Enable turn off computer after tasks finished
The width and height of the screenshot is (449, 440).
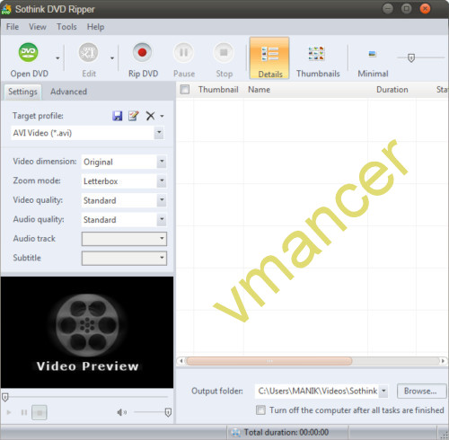(x=260, y=410)
